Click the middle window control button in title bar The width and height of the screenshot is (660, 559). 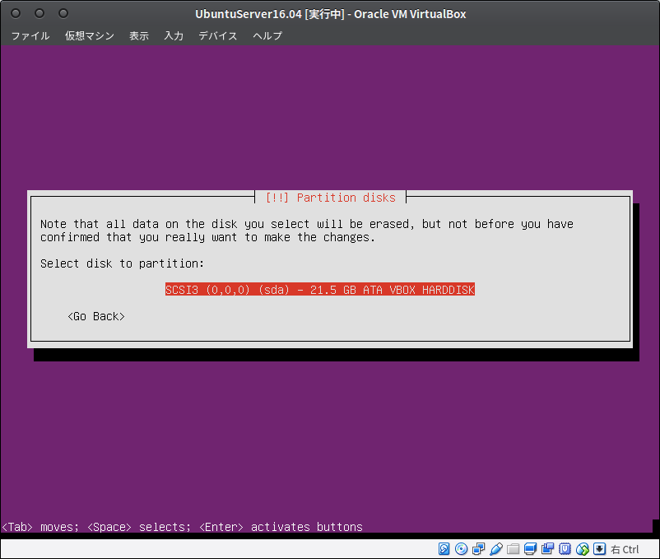click(40, 13)
